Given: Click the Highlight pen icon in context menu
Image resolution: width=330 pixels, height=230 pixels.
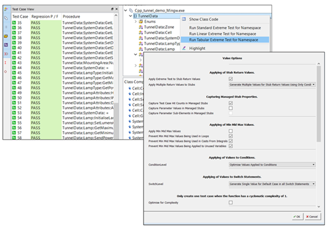Looking at the screenshot, I should (x=184, y=48).
